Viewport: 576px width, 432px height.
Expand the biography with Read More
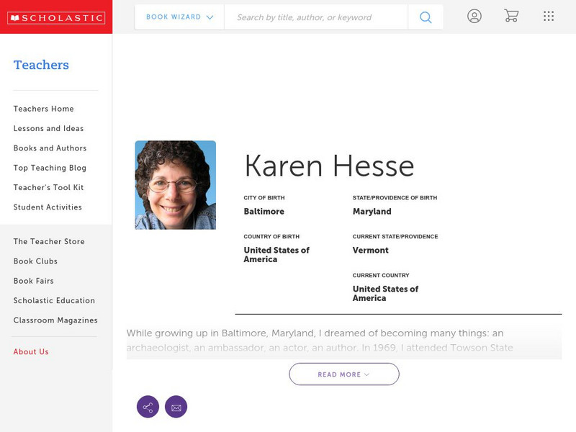tap(343, 374)
